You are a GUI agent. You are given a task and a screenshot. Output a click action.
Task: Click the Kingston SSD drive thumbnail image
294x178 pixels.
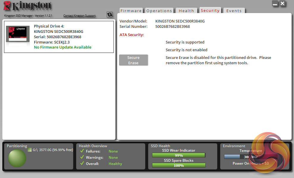(x=18, y=34)
